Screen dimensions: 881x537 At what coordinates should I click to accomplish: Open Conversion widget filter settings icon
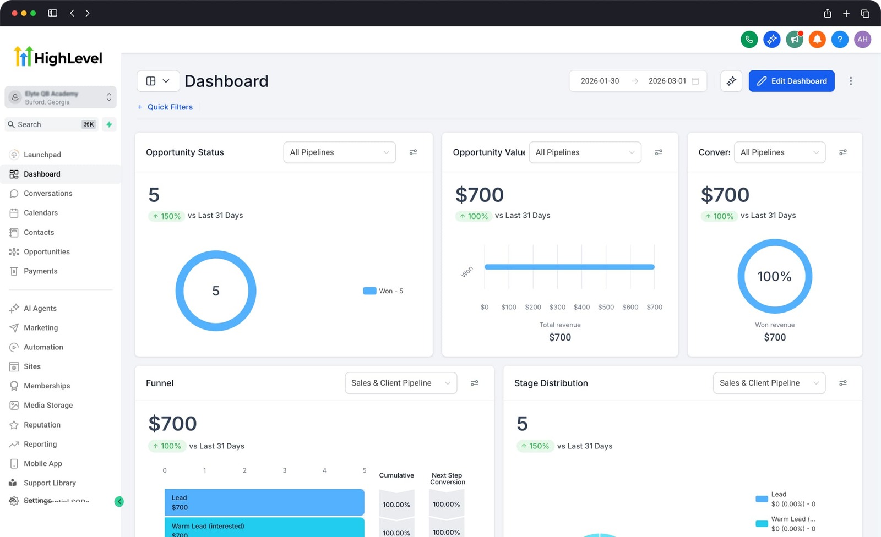pyautogui.click(x=842, y=152)
